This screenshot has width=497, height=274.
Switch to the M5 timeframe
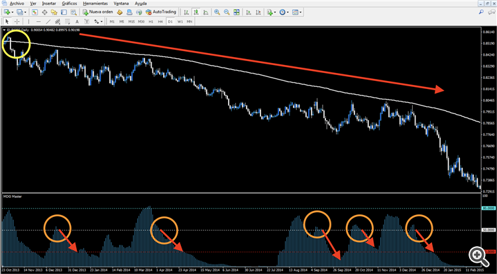(122, 22)
